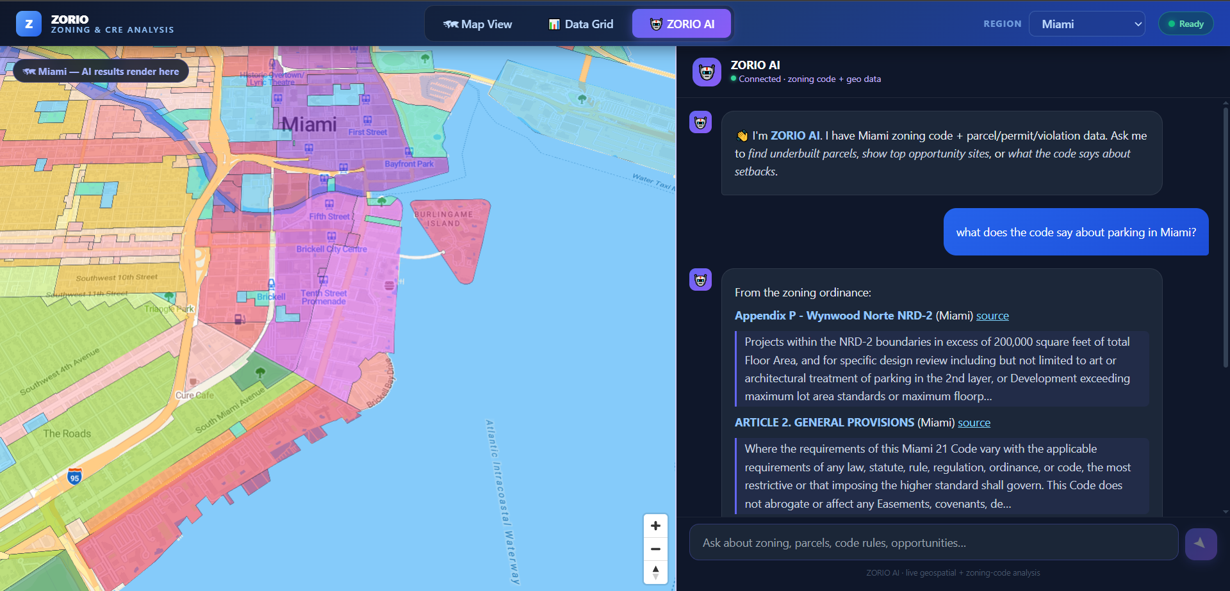Image resolution: width=1230 pixels, height=591 pixels.
Task: Click ZORIO AI avatar in chat header
Action: 707,72
